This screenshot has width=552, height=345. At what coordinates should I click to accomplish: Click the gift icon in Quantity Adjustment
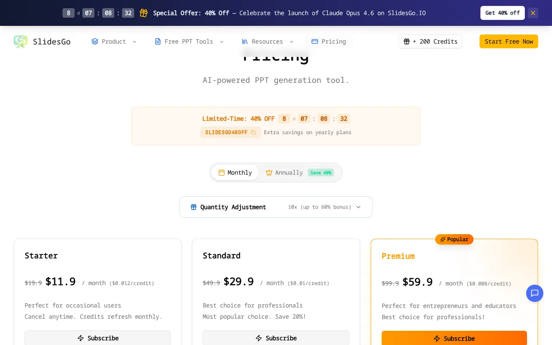coord(194,207)
